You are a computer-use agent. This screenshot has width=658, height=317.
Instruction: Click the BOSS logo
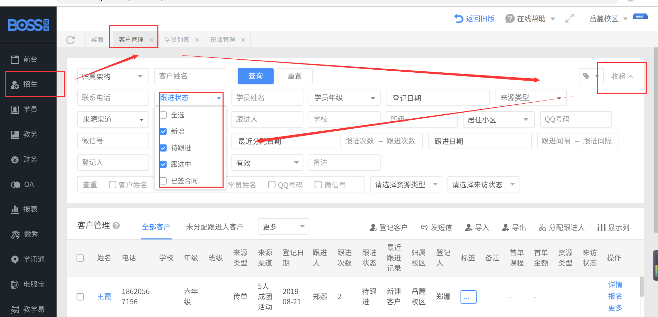pos(28,25)
